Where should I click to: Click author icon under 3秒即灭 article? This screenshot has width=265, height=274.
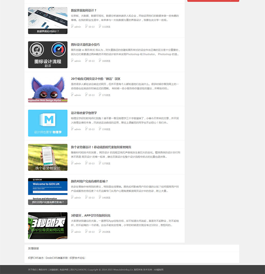(x=72, y=231)
